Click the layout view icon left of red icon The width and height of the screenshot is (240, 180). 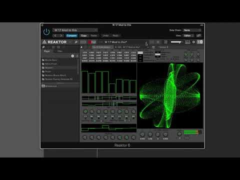pyautogui.click(x=83, y=42)
